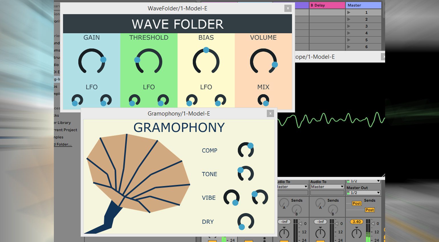Click the "WAVE FOLDER" heading
The width and height of the screenshot is (439, 242).
[178, 24]
